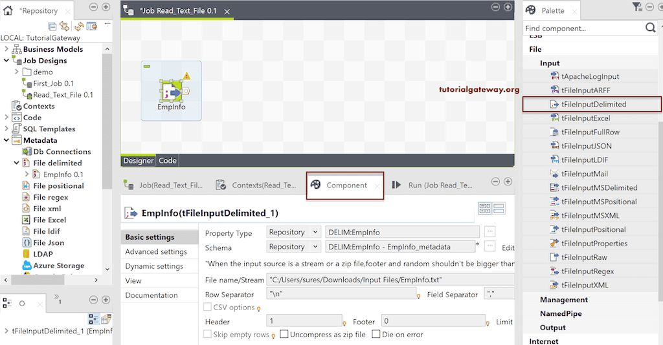Click the Row Separator field
663x345 pixels.
click(x=341, y=294)
